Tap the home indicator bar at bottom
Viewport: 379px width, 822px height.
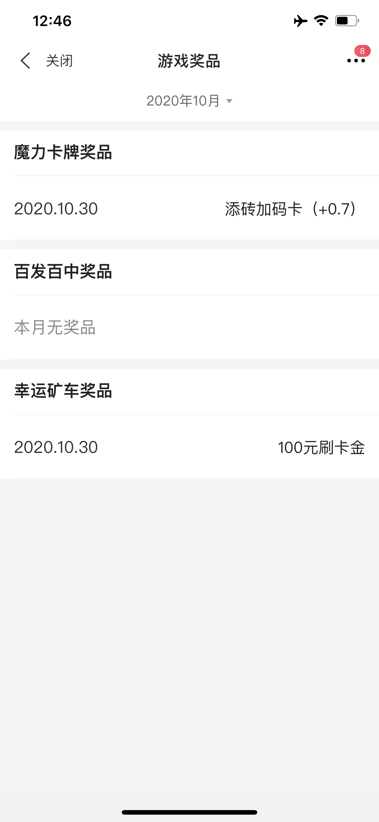pos(189,812)
